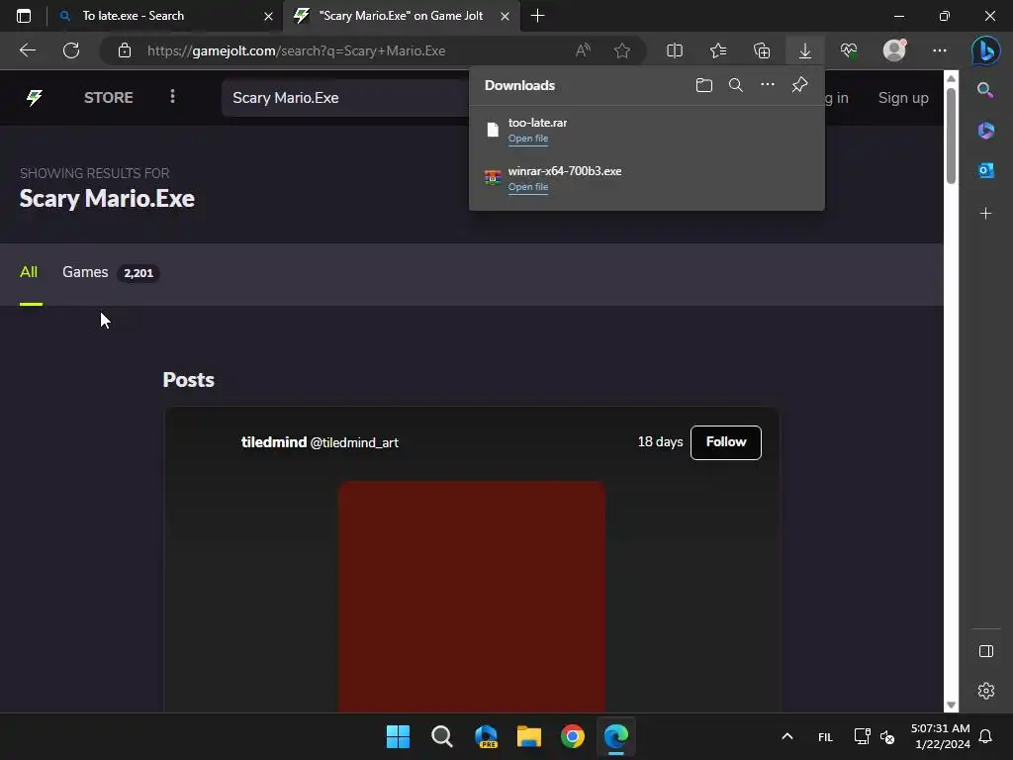Pin the Downloads panel
The image size is (1013, 760).
[799, 85]
